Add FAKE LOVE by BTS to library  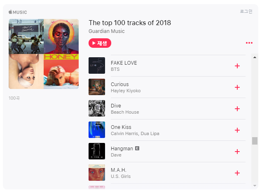(237, 66)
